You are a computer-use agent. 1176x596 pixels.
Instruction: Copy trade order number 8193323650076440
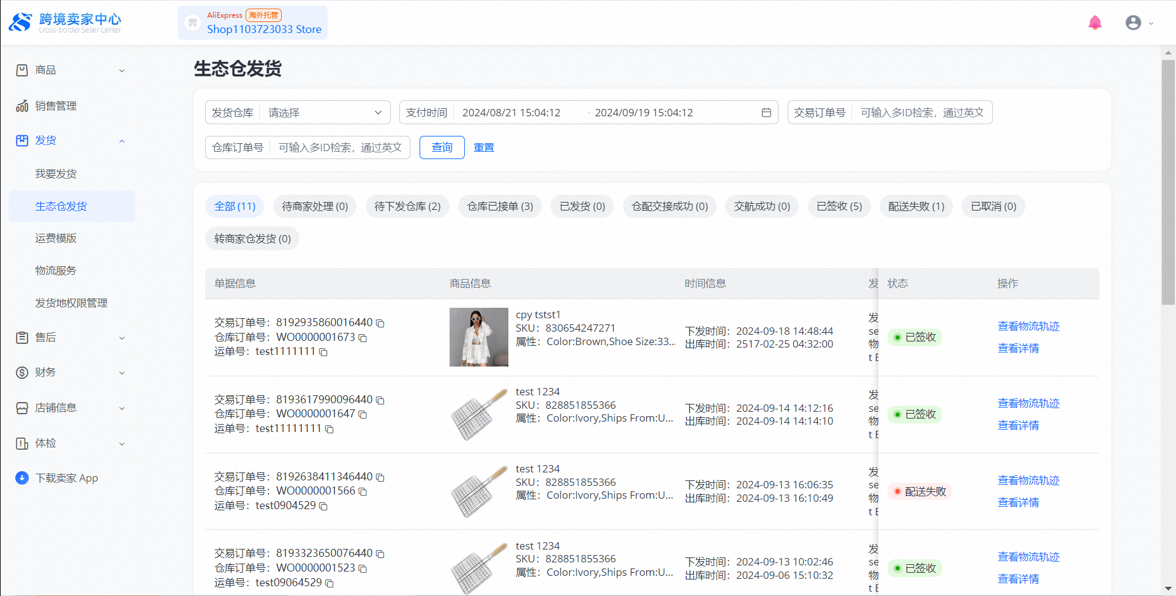pyautogui.click(x=380, y=554)
